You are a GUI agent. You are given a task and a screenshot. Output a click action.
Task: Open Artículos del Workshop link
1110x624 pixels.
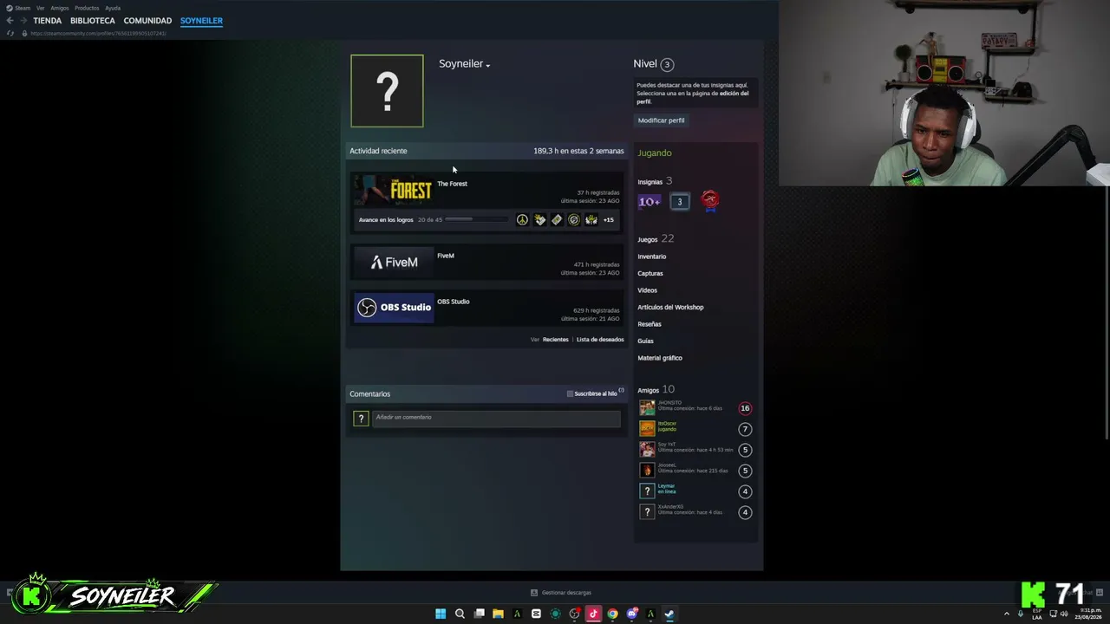tap(670, 307)
